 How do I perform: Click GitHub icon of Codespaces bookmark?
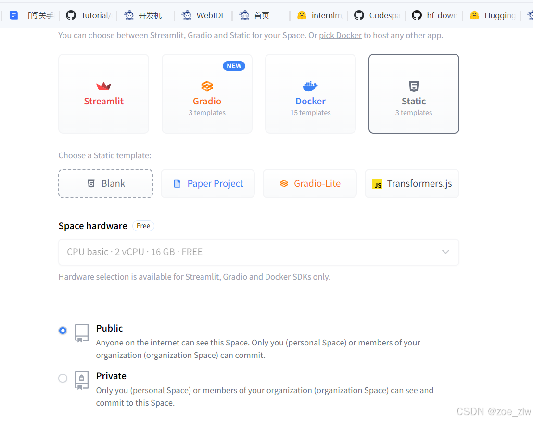(x=359, y=15)
